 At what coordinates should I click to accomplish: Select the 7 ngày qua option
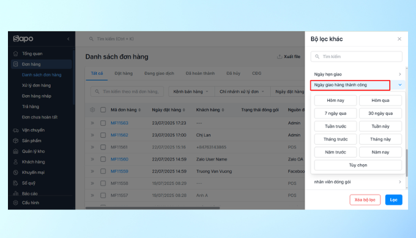(335, 114)
